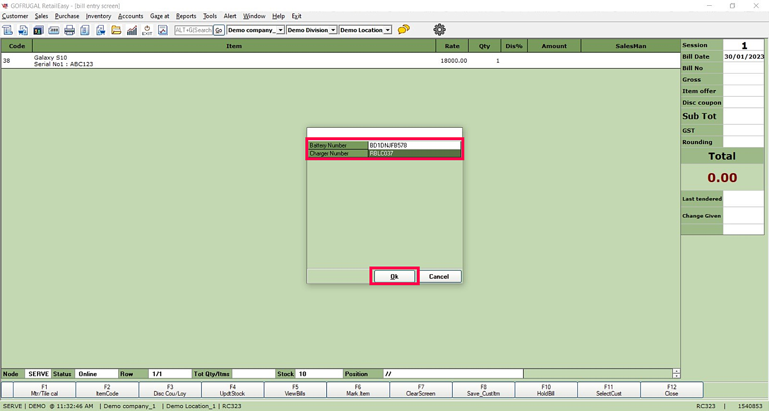Image resolution: width=769 pixels, height=411 pixels.
Task: Click the Bill Date value 30/01/2023
Action: 744,57
